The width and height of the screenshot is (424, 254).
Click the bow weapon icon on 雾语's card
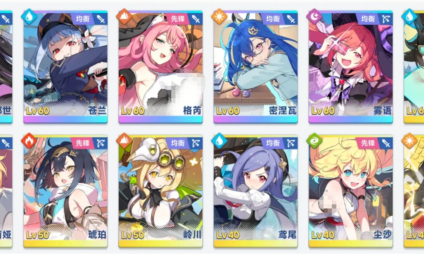click(385, 19)
